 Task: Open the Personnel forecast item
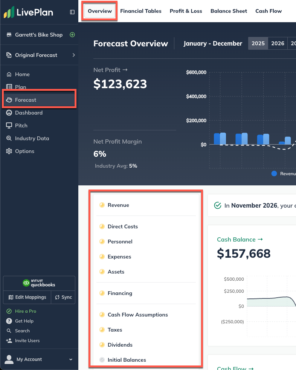point(120,242)
